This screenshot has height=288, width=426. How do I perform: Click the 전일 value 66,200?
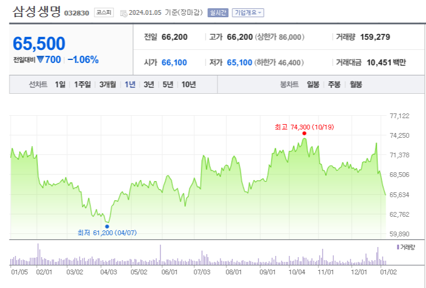coord(175,37)
